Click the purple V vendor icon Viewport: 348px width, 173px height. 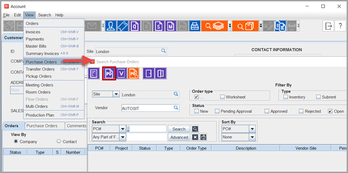[121, 74]
